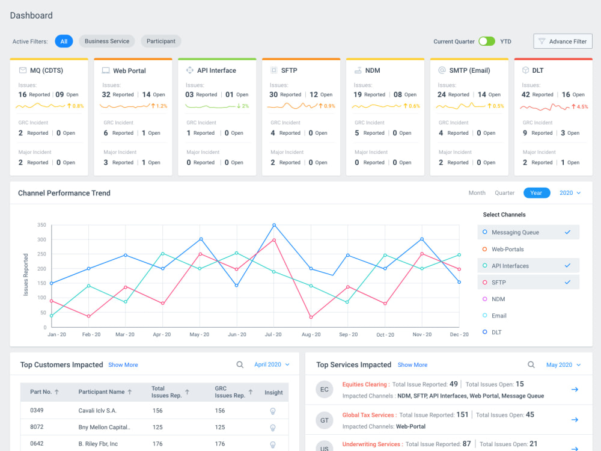Click the Apr-20 API Interfaces data point
Viewport: 601px width, 451px height.
point(163,254)
